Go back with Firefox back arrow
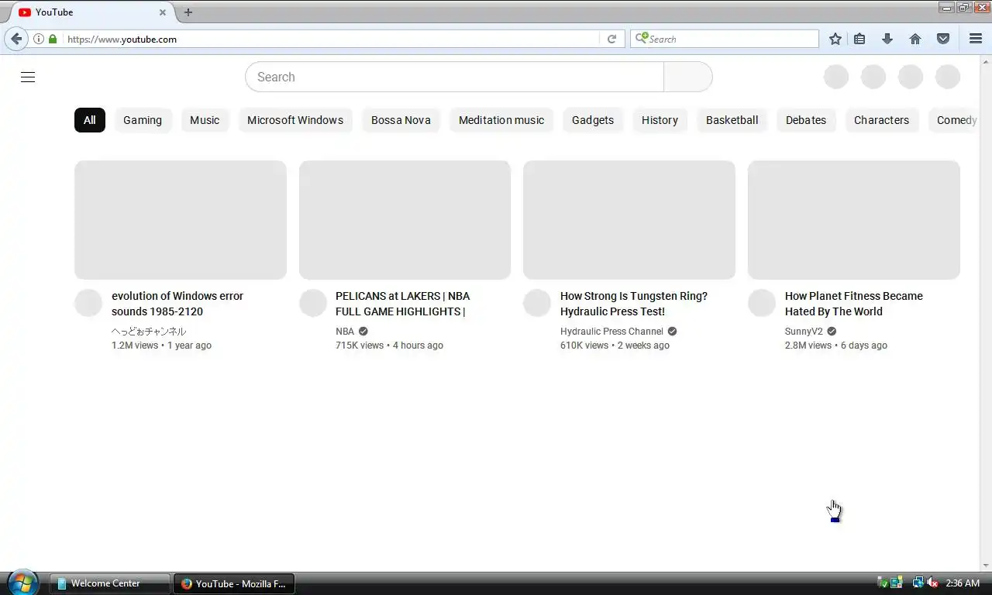 pyautogui.click(x=16, y=39)
